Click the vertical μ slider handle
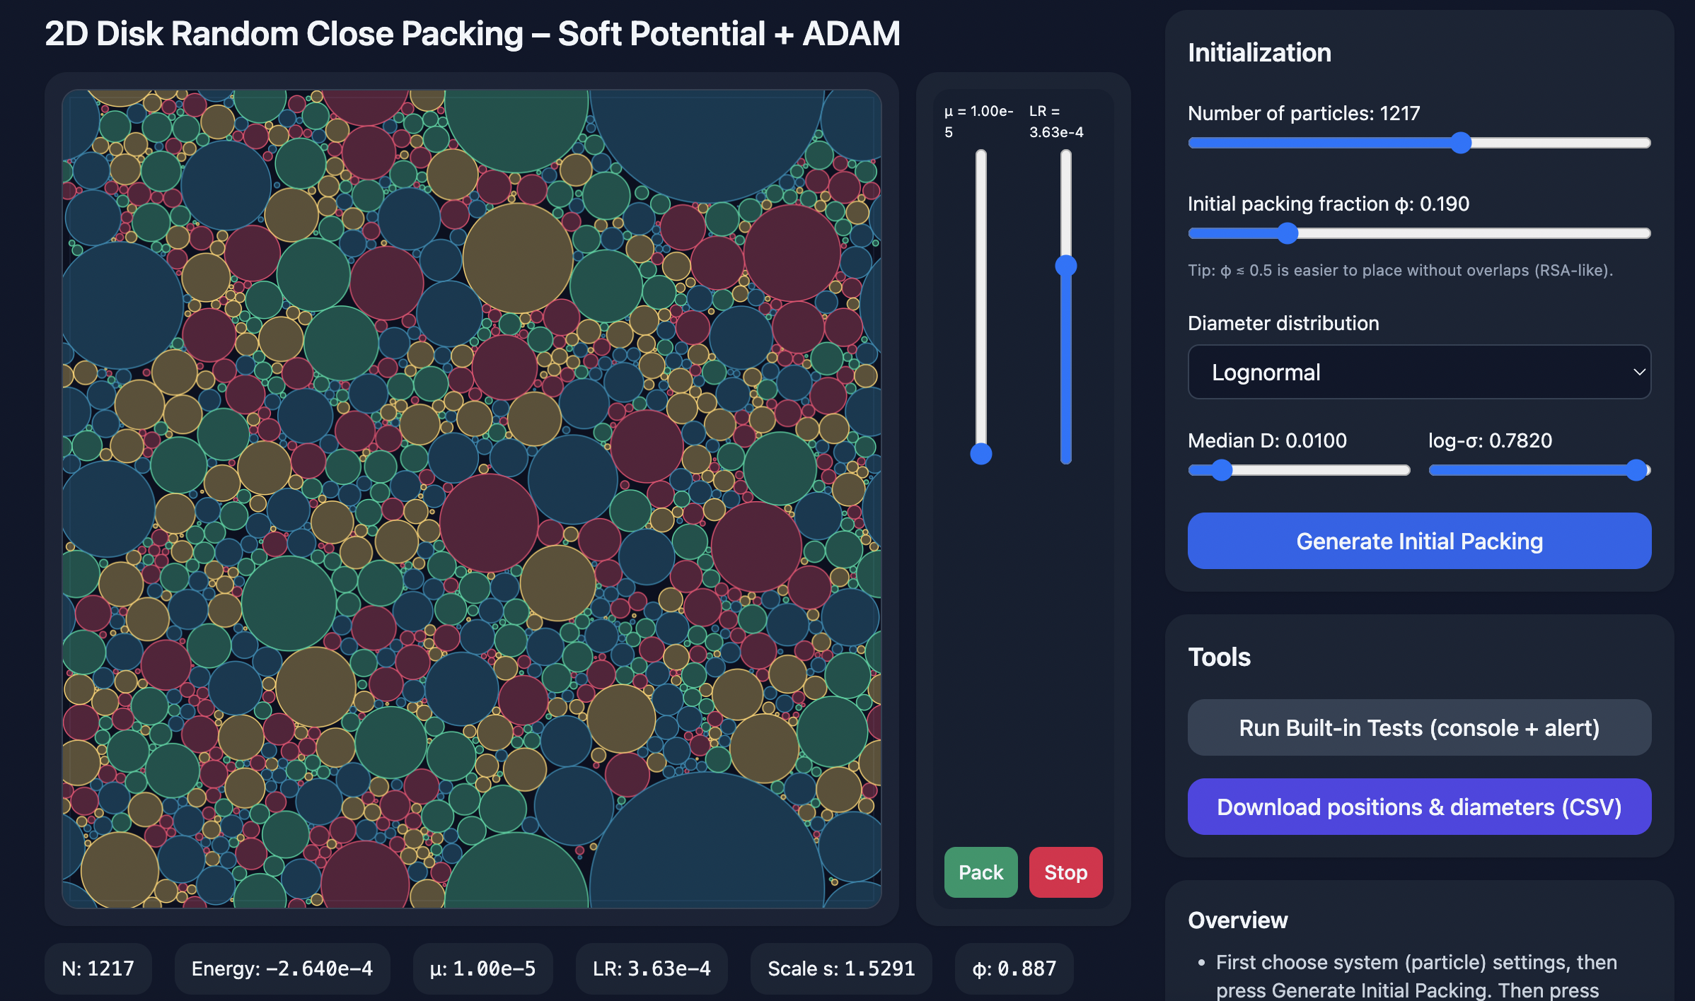Image resolution: width=1695 pixels, height=1001 pixels. tap(981, 454)
